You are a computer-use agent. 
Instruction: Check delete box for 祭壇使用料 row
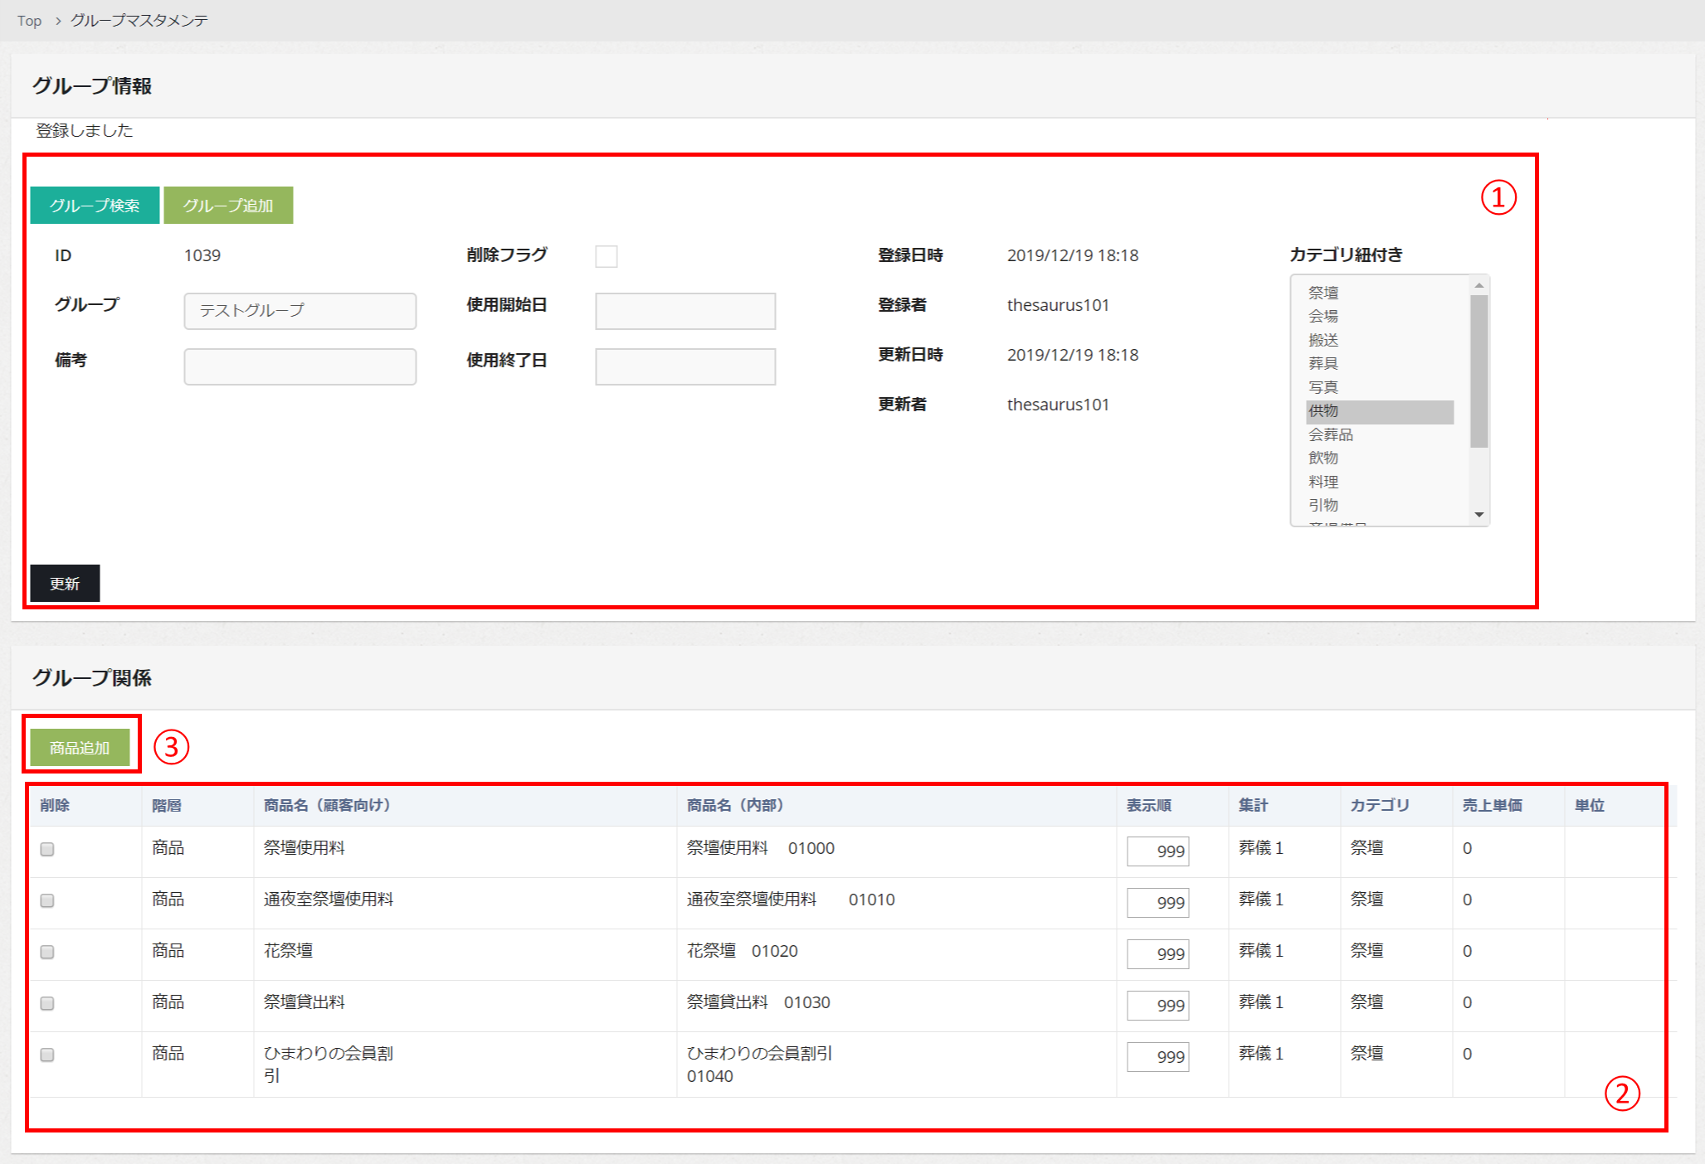tap(47, 849)
